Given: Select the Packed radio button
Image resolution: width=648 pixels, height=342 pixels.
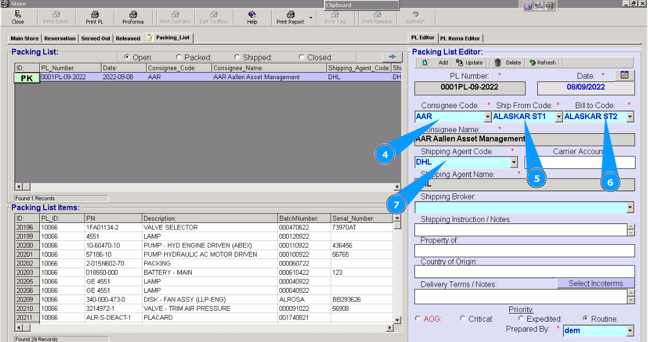Looking at the screenshot, I should pos(179,57).
